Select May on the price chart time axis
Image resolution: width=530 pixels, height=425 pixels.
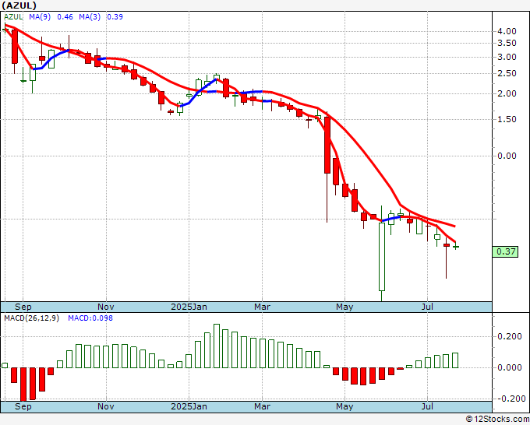[x=344, y=307]
